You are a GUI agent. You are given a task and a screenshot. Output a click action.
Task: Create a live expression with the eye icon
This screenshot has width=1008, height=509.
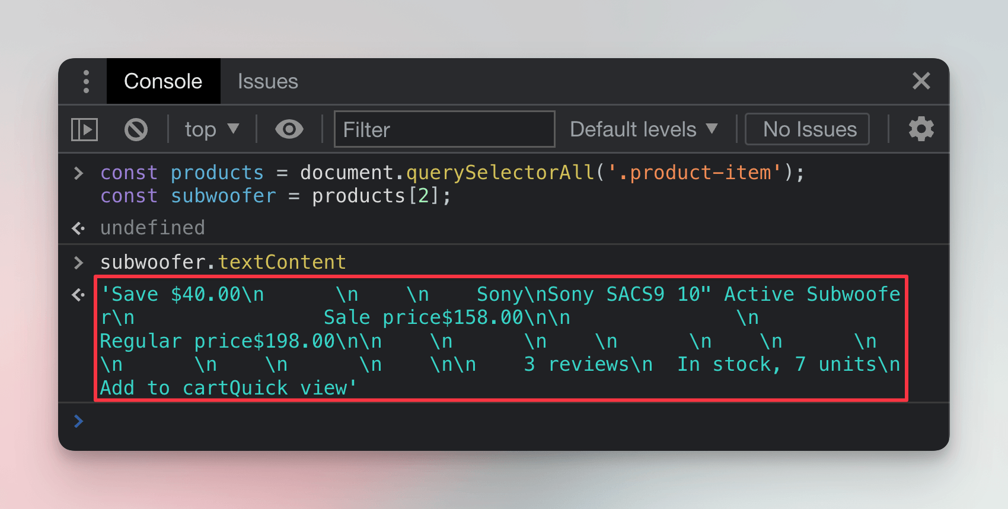(x=289, y=129)
